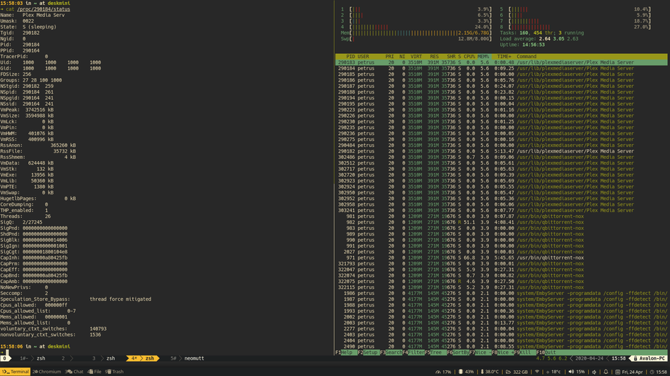Click F7 Nice - in htop
Image resolution: width=670 pixels, height=376 pixels.
[480, 353]
